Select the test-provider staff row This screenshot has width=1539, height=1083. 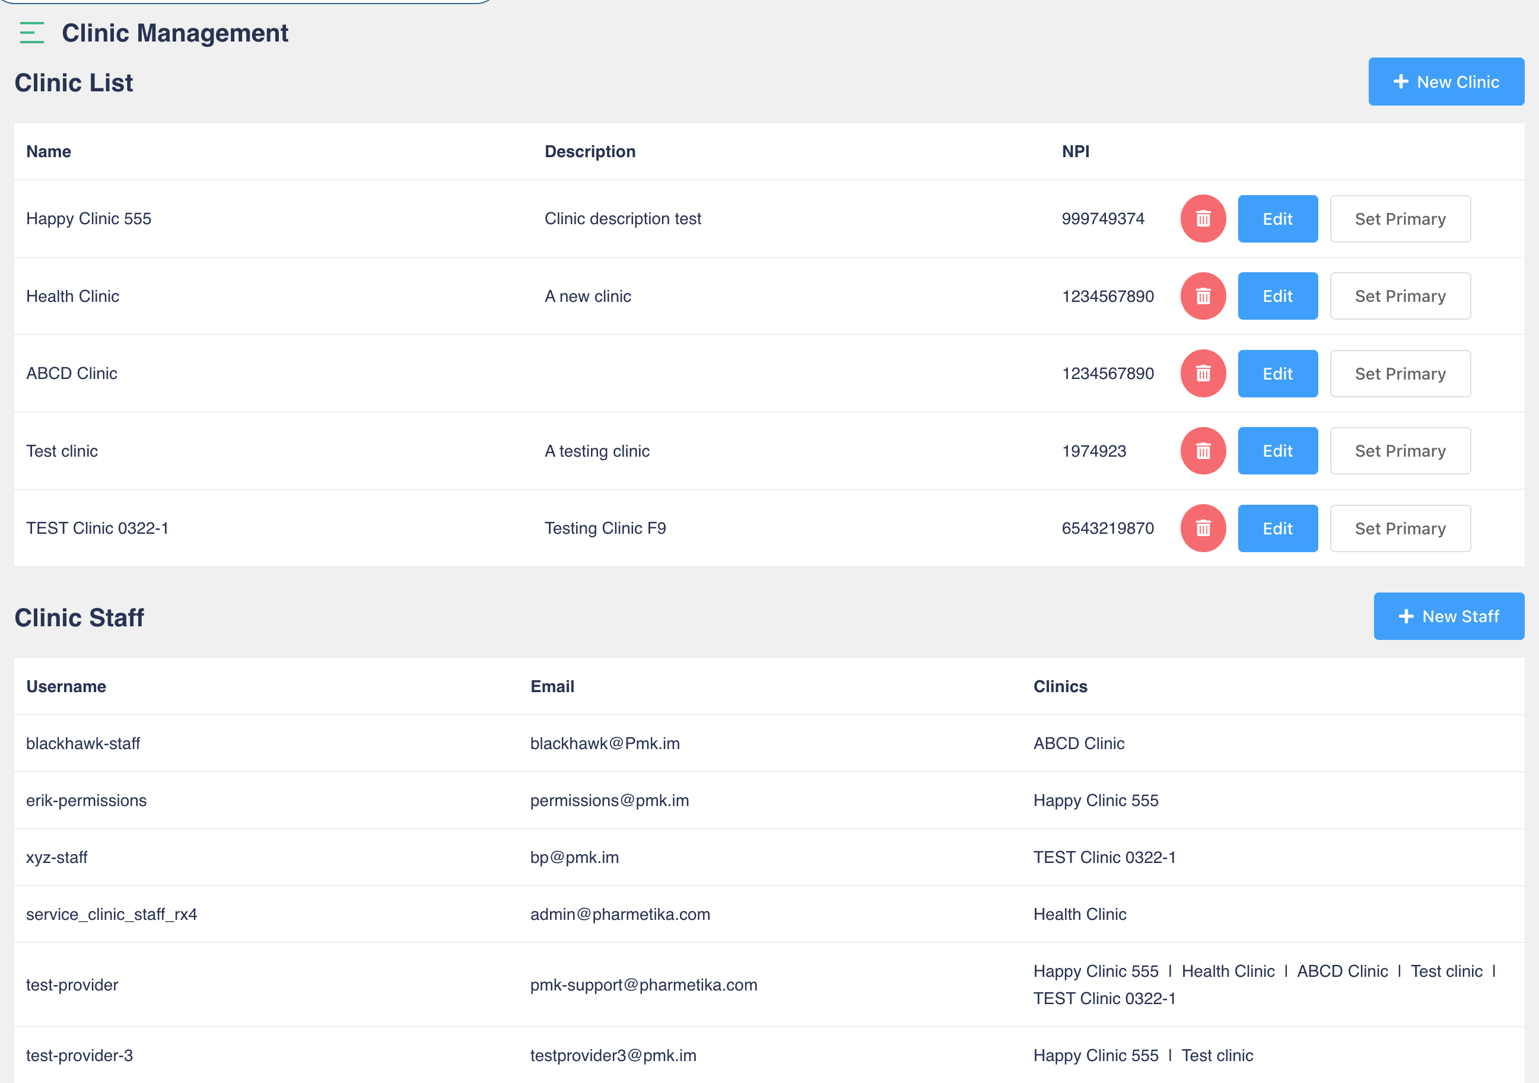click(72, 985)
